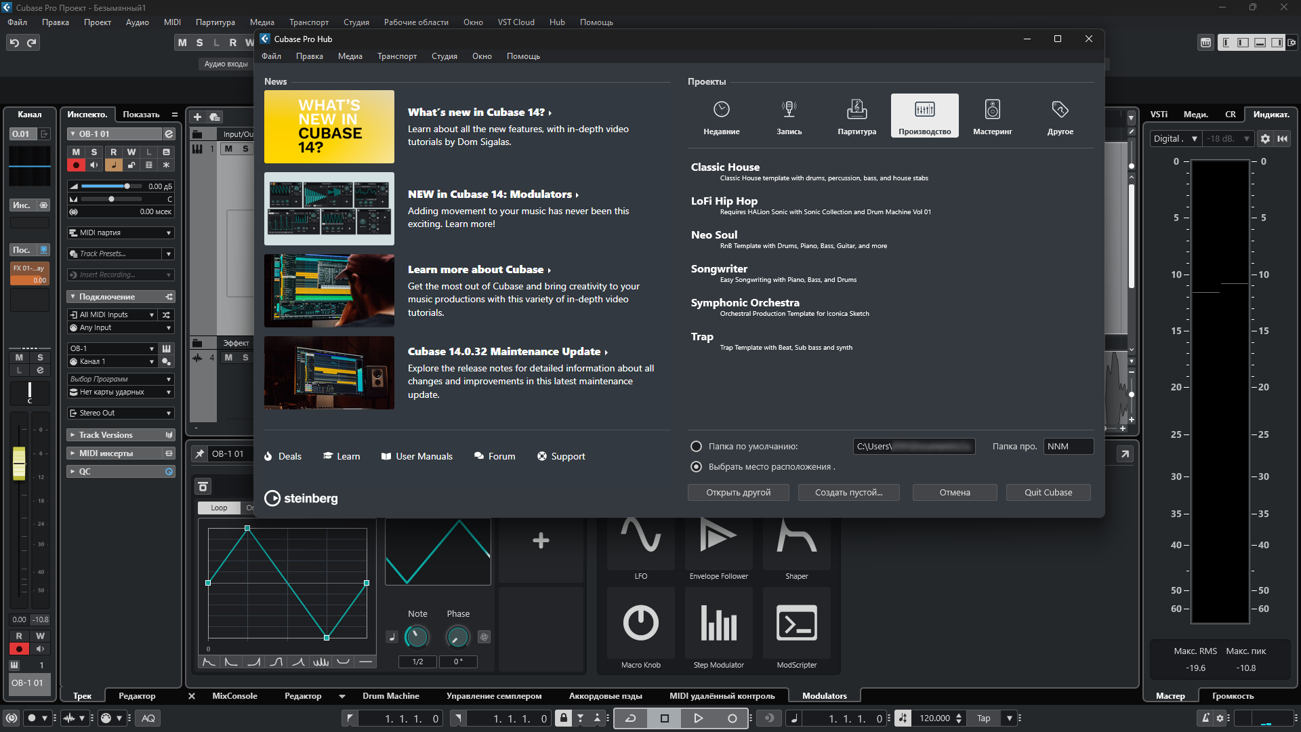The image size is (1301, 732).
Task: Add the Envelope Follower modulator
Action: 718,546
